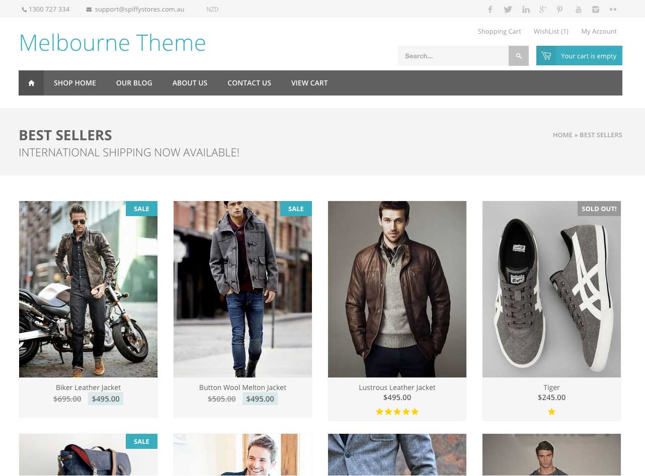Click the WishList (1) link
This screenshot has height=476, width=645.
pos(551,31)
